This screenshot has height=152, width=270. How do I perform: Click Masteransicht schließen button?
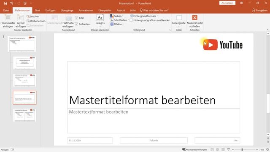(x=195, y=21)
